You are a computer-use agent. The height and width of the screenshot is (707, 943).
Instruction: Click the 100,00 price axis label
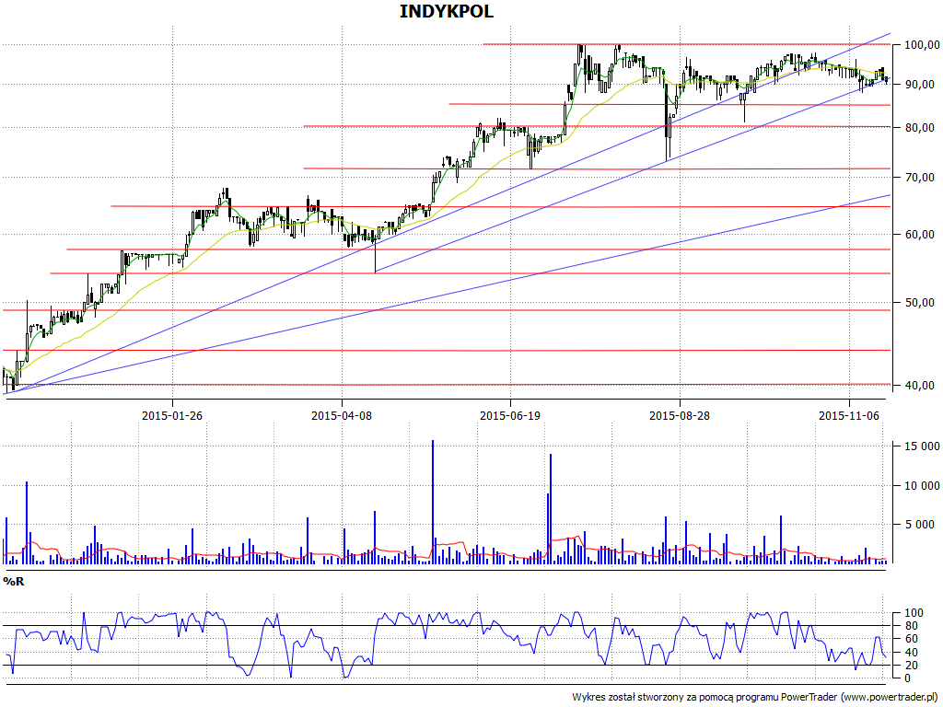click(922, 44)
